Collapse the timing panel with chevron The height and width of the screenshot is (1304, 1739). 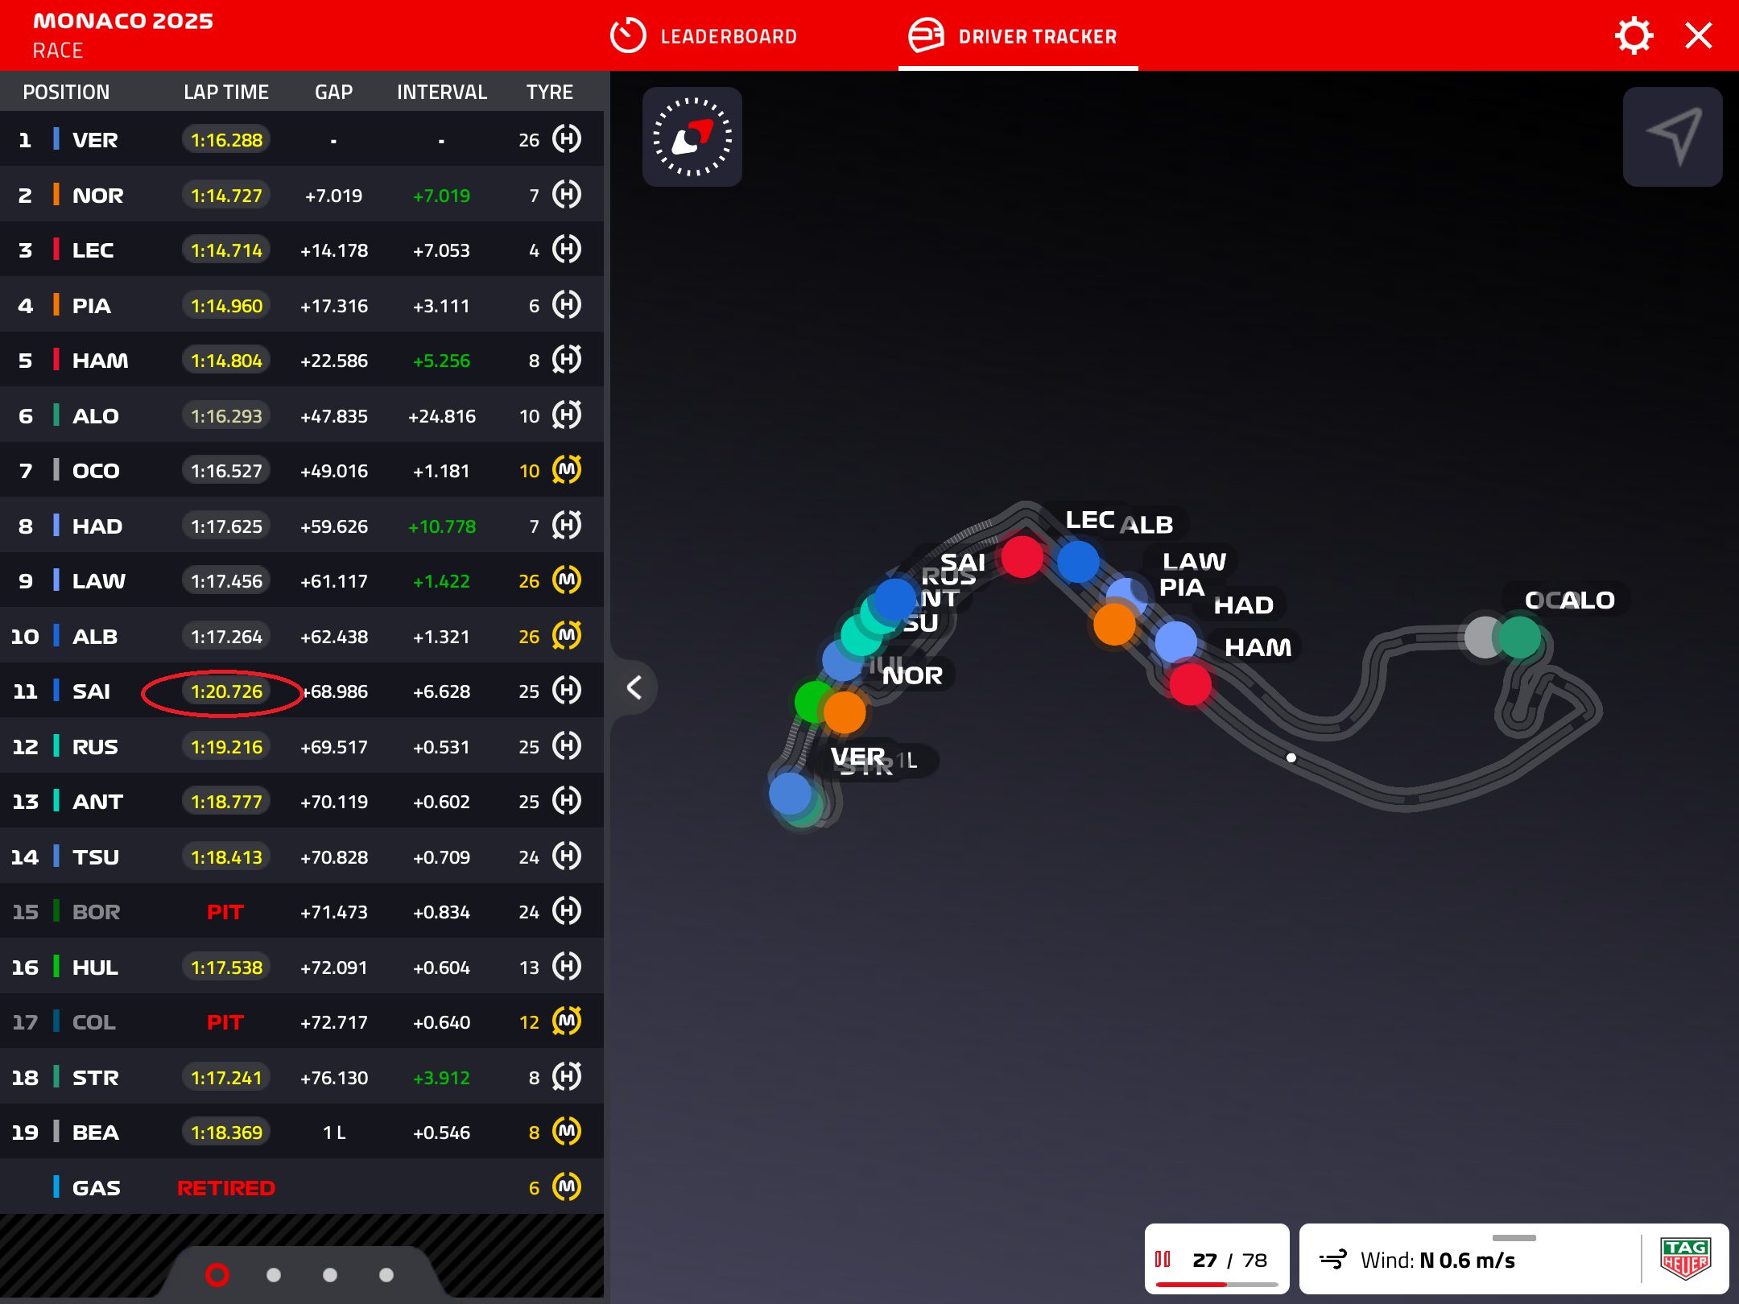click(634, 687)
